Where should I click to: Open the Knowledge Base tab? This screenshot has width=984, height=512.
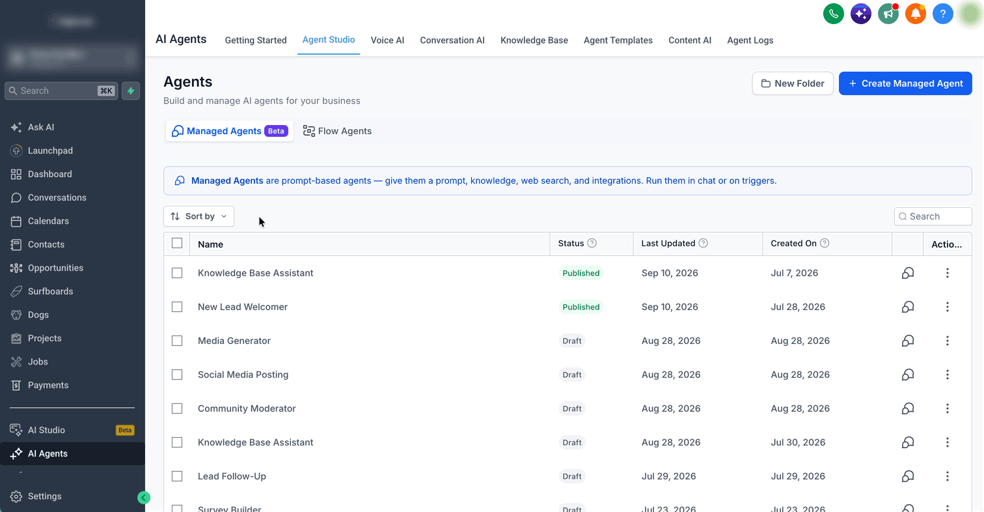(x=534, y=40)
